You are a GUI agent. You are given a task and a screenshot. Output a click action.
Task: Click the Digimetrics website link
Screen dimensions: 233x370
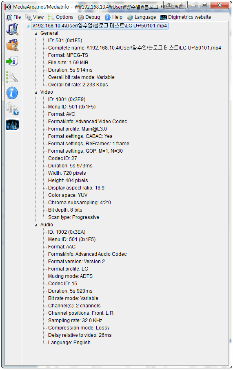tap(186, 17)
